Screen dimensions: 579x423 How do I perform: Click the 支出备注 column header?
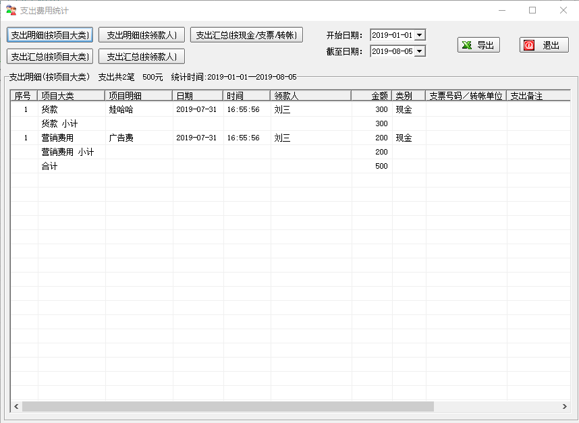point(538,96)
